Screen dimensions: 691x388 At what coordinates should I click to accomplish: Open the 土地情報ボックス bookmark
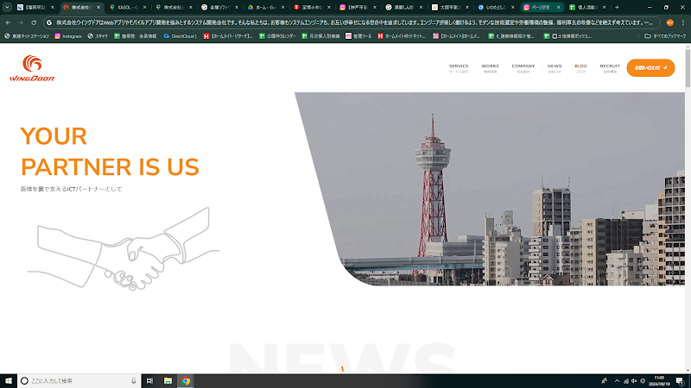point(567,36)
